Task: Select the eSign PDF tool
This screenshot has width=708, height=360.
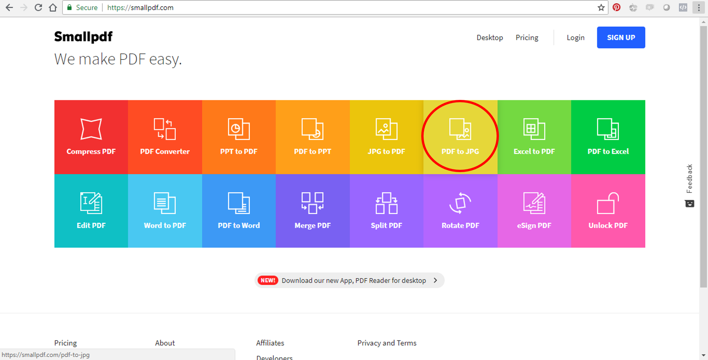Action: (534, 211)
